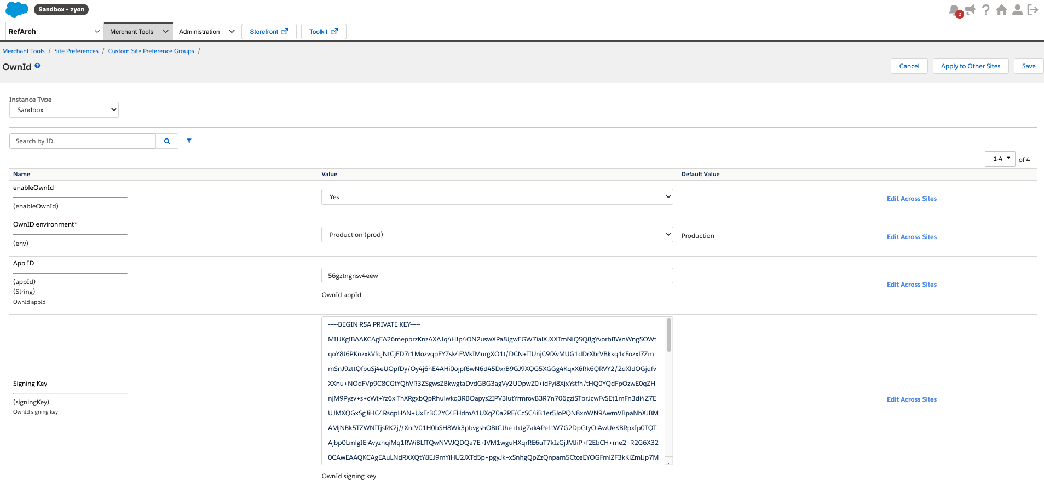
Task: Open help question mark icon in header
Action: point(986,10)
